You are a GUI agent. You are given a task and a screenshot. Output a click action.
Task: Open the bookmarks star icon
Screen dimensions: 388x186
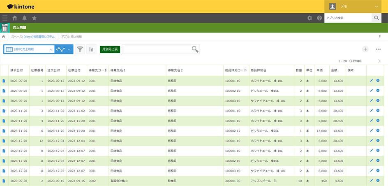(35, 18)
